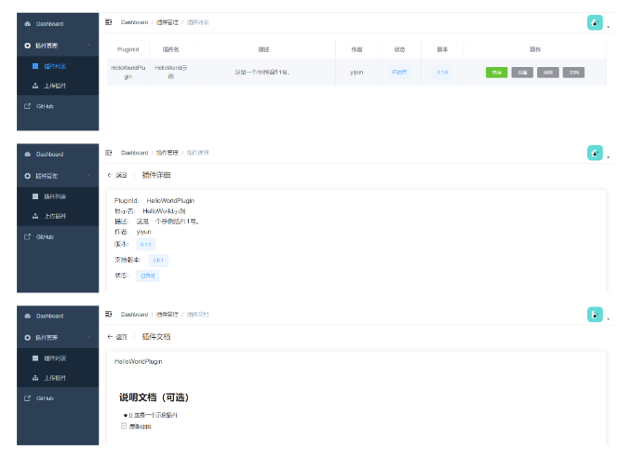This screenshot has height=471, width=644.
Task: Open GitHub menu label on 插件详细 page
Action: [45, 237]
